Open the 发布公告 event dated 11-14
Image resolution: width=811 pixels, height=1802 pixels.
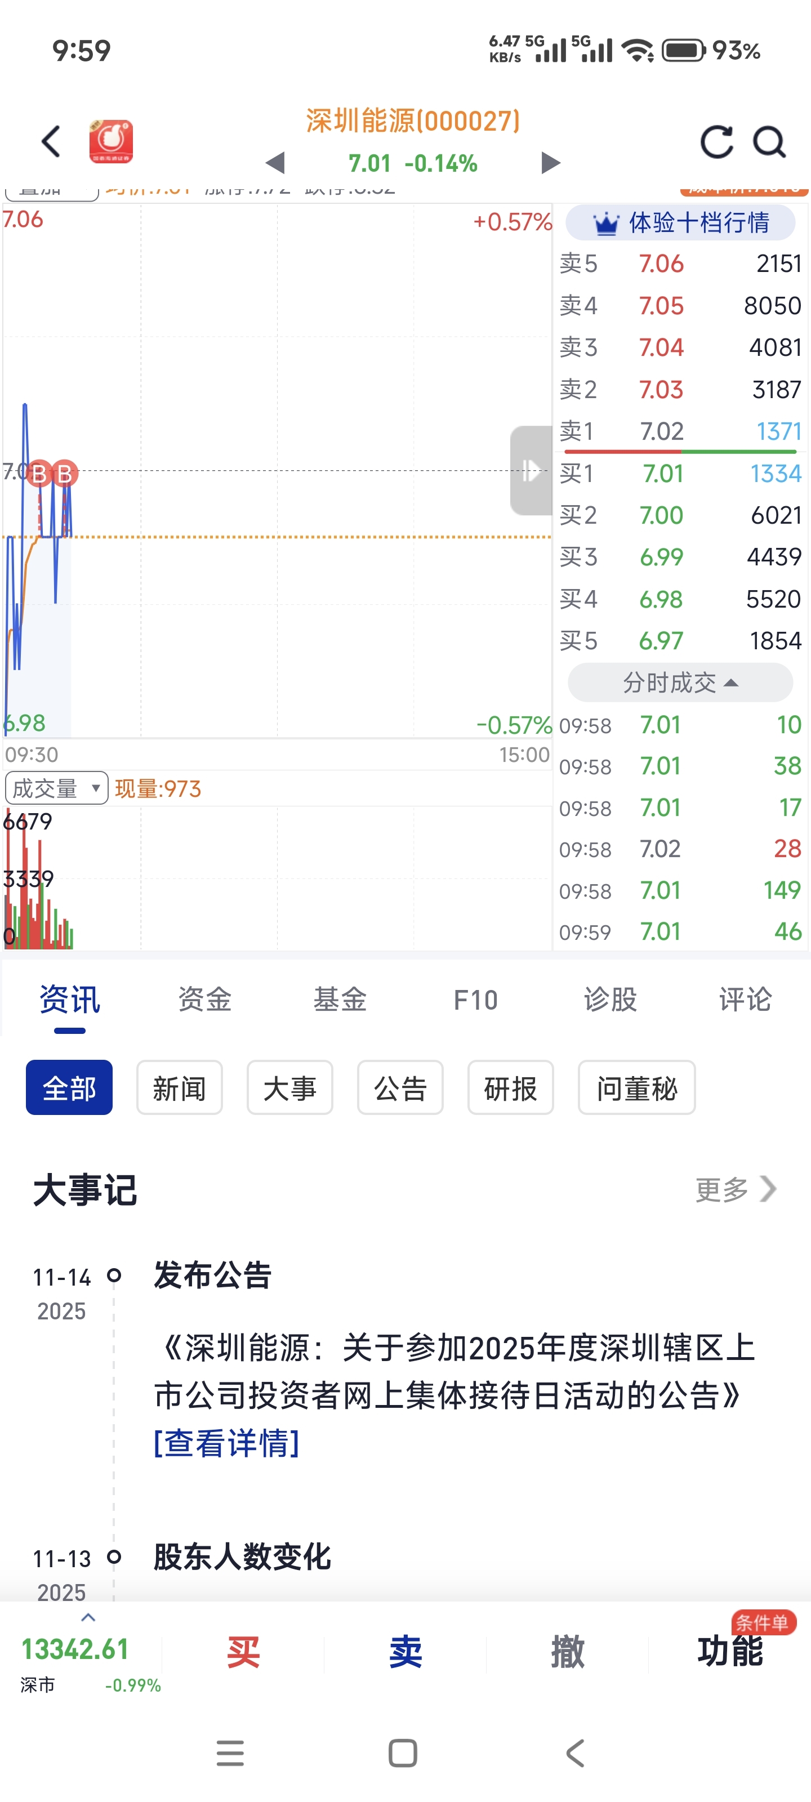point(212,1275)
